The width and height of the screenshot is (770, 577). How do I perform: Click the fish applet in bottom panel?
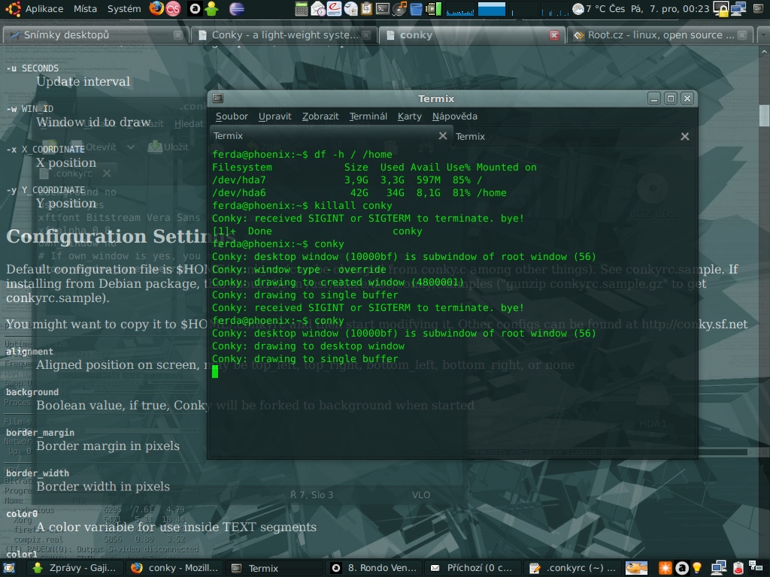pos(636,568)
